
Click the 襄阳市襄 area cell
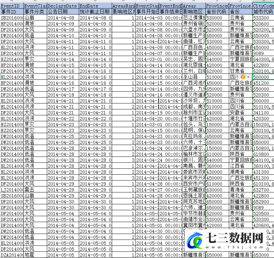pyautogui.click(x=194, y=225)
